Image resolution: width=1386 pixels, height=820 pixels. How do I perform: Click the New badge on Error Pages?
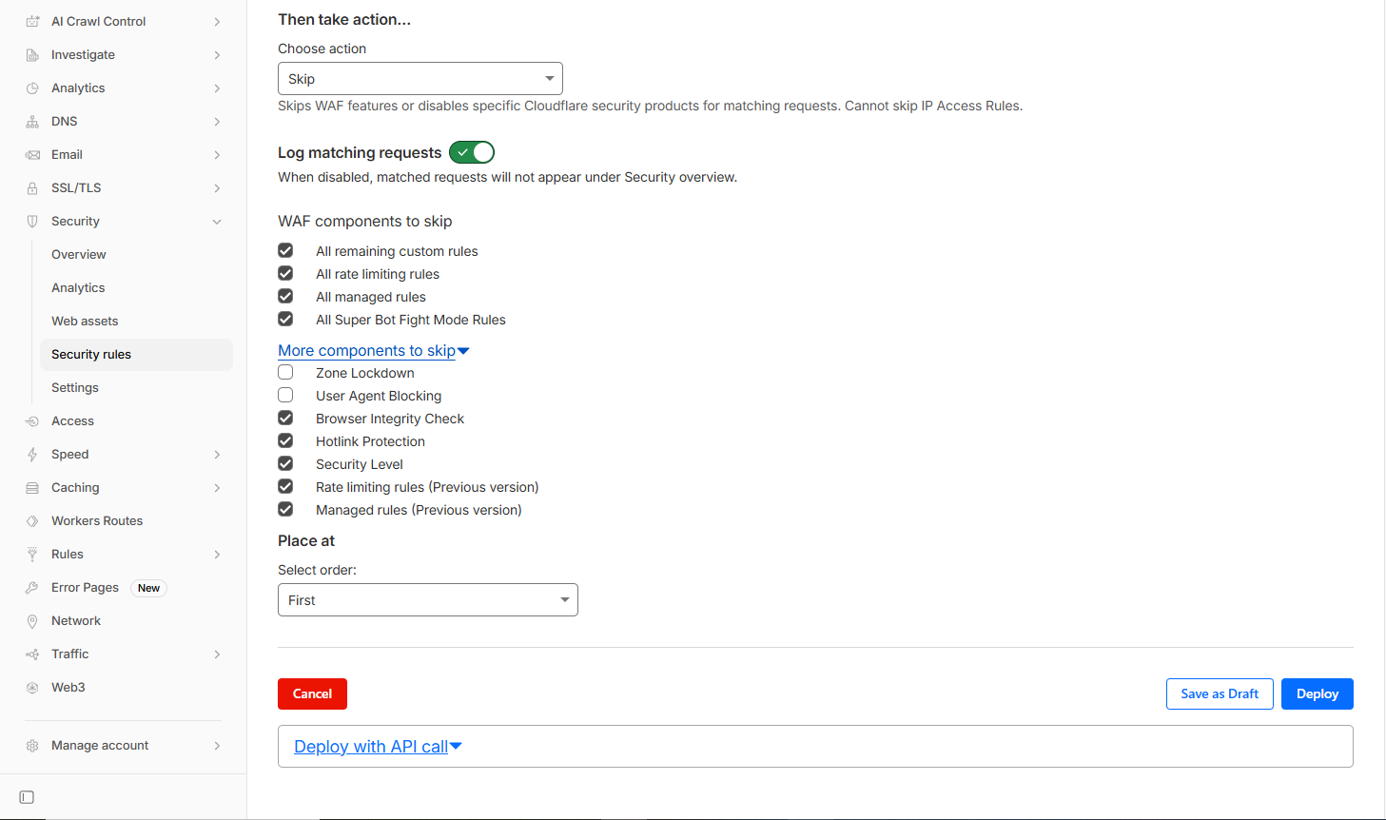(148, 588)
